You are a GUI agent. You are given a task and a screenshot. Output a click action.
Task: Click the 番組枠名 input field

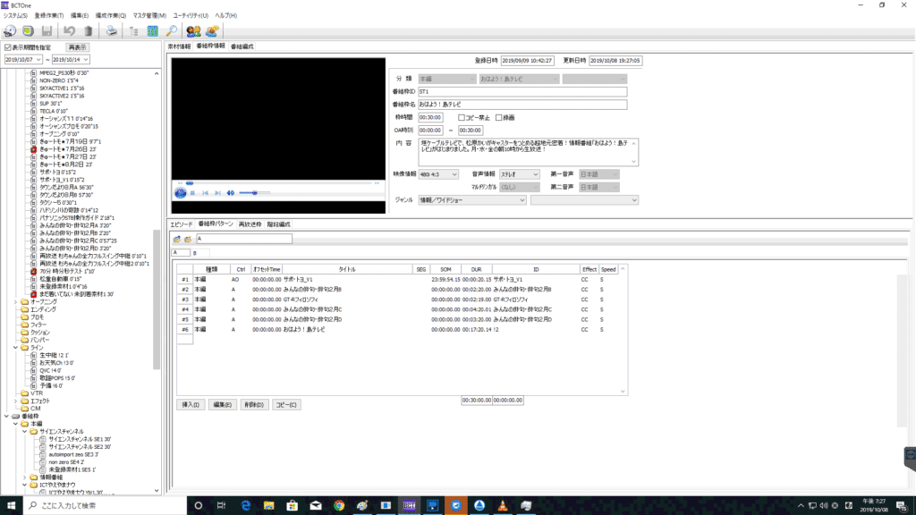(522, 105)
